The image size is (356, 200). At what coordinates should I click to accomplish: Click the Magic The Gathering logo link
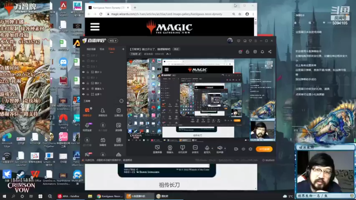click(170, 27)
